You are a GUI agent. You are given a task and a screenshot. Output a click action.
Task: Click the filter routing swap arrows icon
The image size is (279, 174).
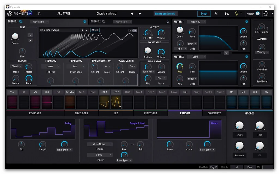tap(226, 53)
